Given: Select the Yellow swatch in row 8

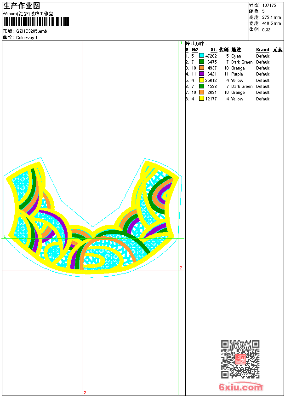Looking at the screenshot, I should [x=201, y=99].
